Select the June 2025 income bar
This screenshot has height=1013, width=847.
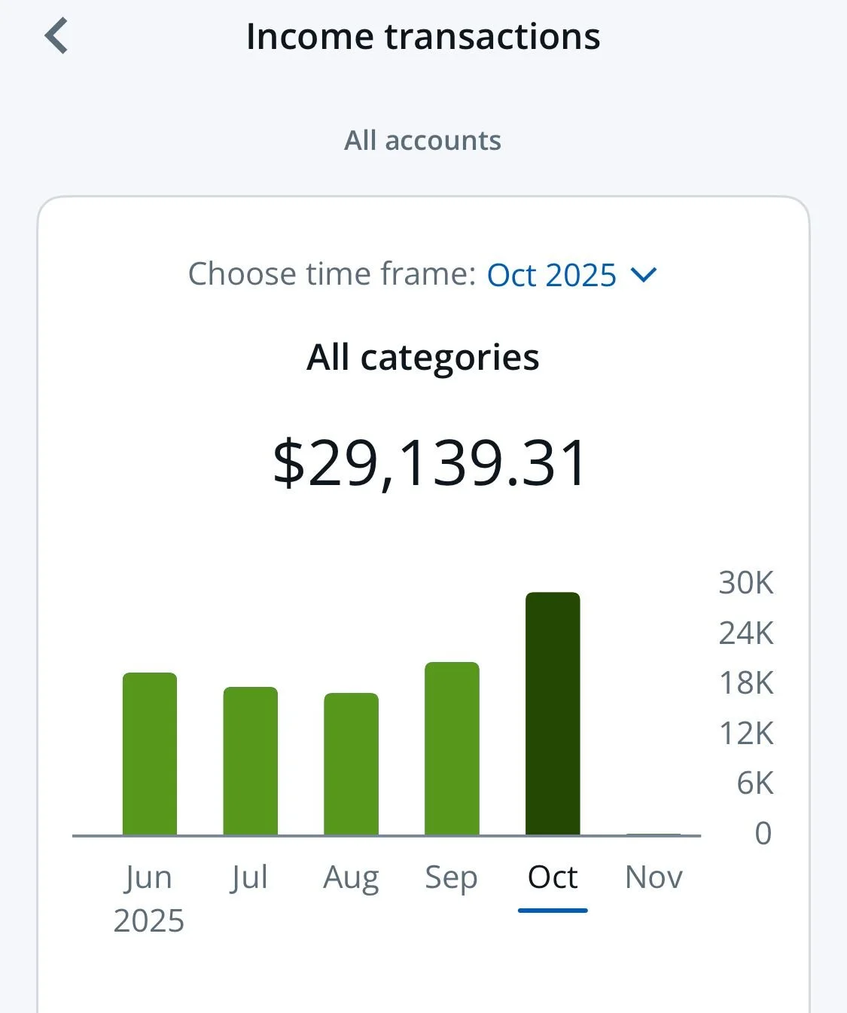pos(150,753)
